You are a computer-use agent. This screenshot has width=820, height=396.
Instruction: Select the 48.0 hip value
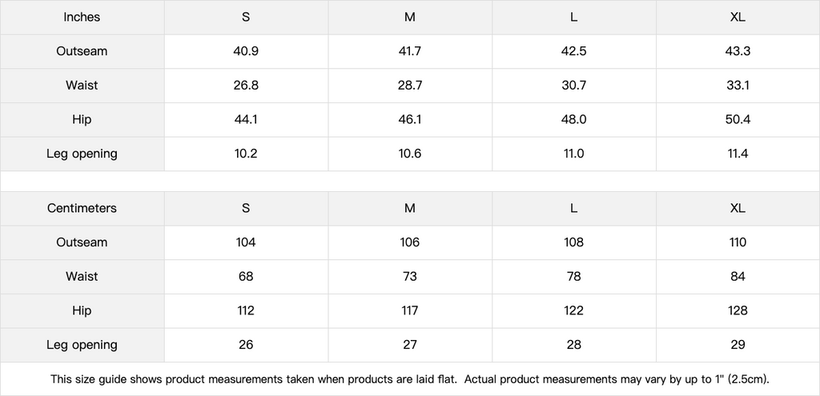click(x=573, y=119)
